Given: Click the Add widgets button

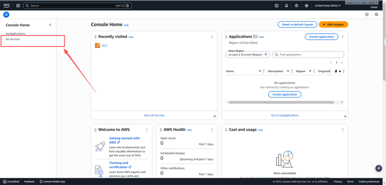Looking at the screenshot, I should point(333,24).
